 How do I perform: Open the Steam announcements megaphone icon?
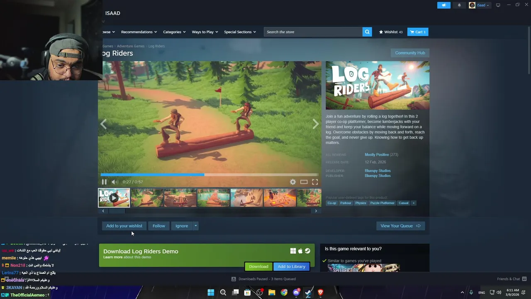443,5
